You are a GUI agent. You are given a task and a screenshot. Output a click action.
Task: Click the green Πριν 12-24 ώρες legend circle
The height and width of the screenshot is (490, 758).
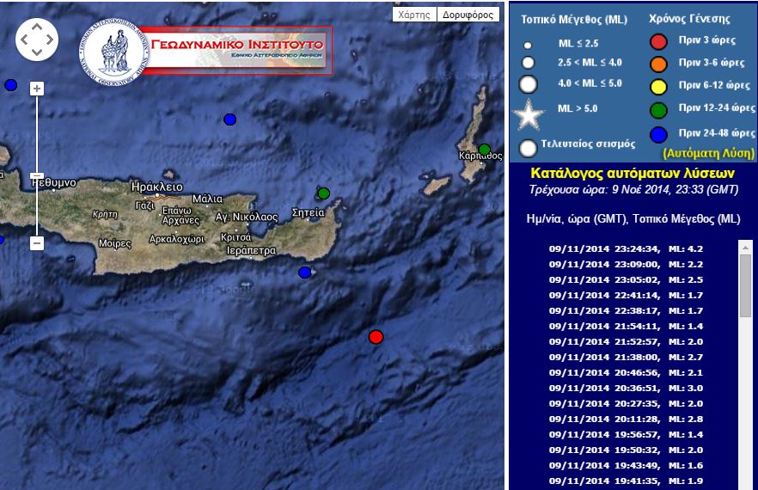(658, 111)
